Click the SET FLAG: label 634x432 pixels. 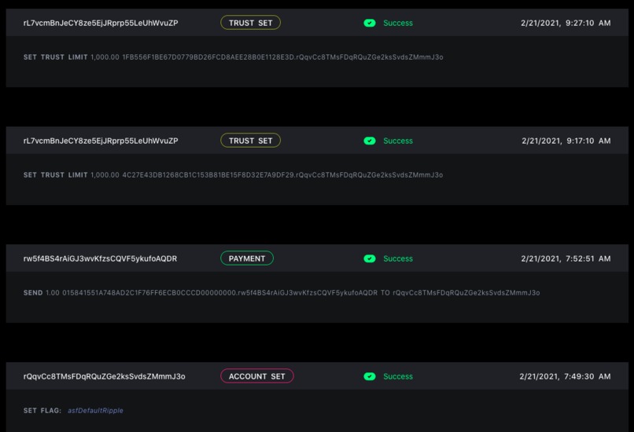[x=42, y=411]
